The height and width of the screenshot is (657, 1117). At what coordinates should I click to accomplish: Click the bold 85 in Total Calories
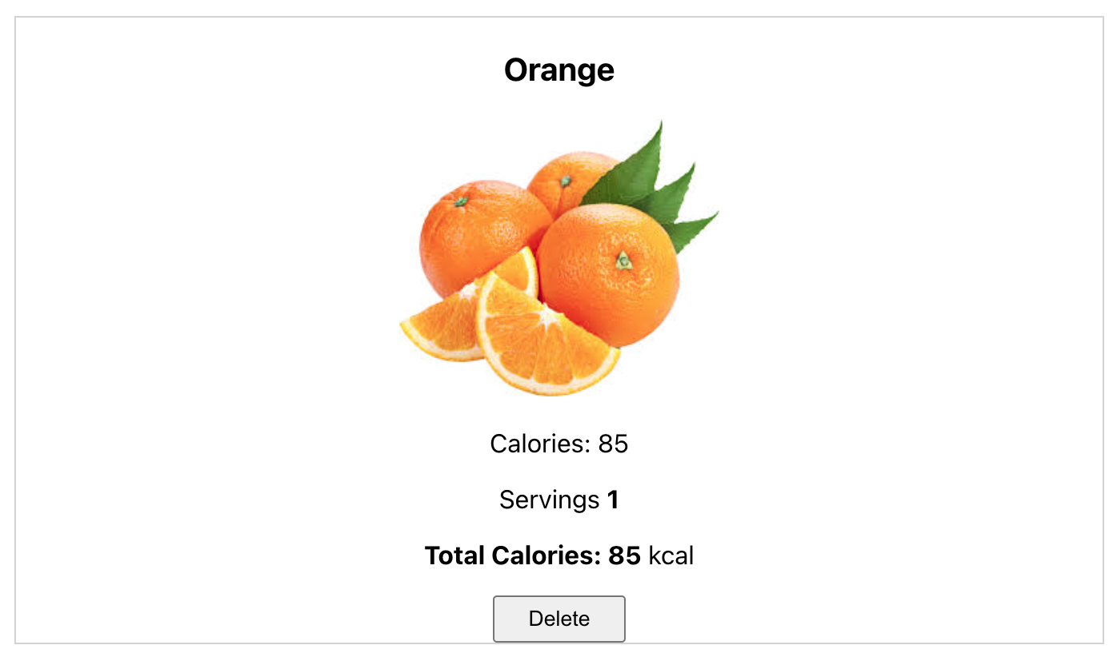(x=627, y=555)
